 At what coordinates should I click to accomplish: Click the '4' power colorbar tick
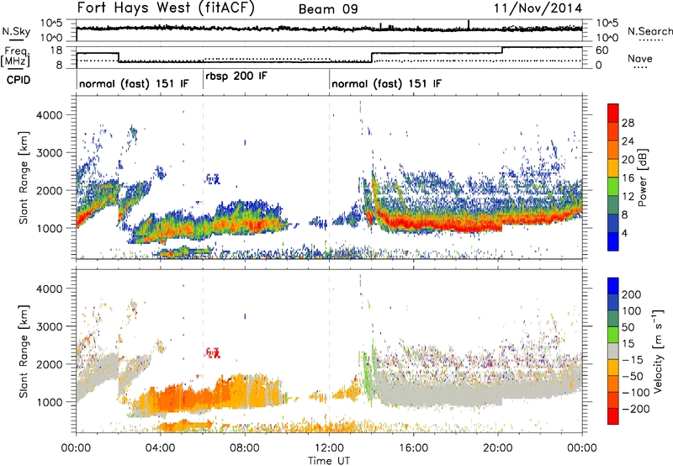pyautogui.click(x=625, y=234)
